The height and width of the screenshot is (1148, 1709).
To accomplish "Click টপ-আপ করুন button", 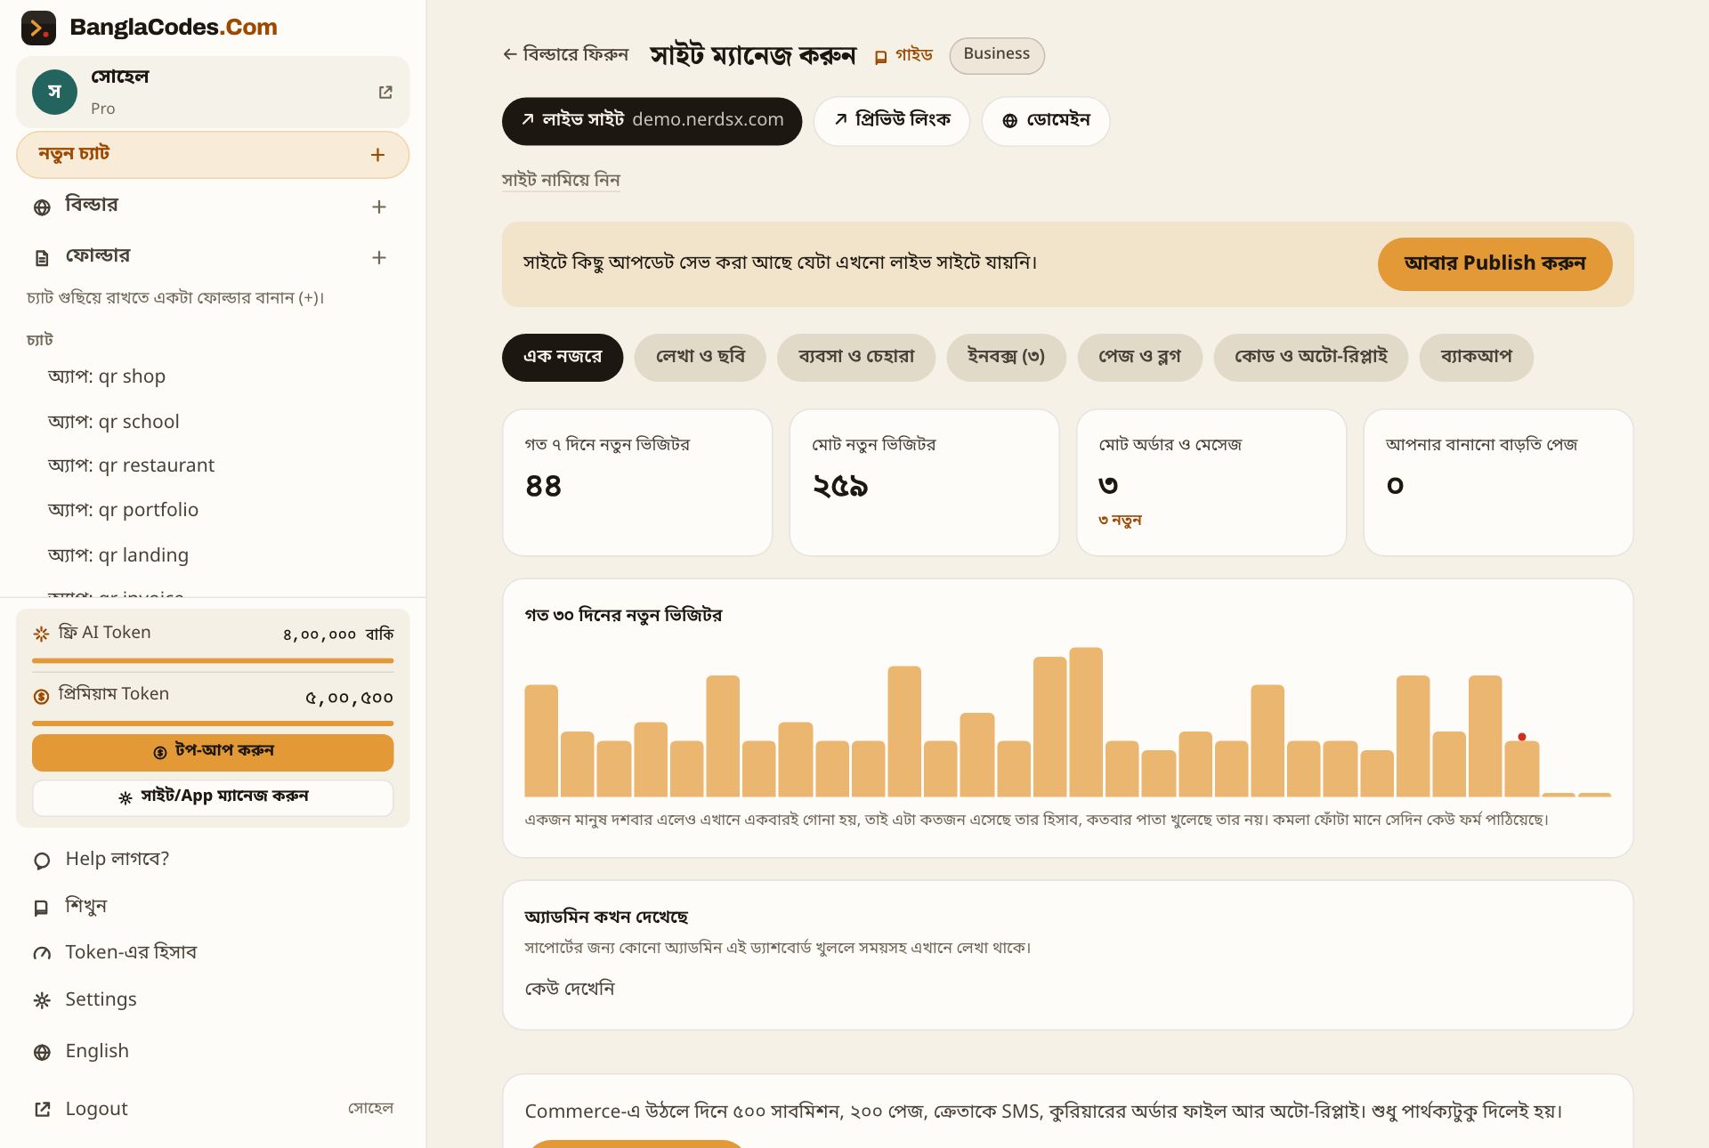I will [x=213, y=752].
